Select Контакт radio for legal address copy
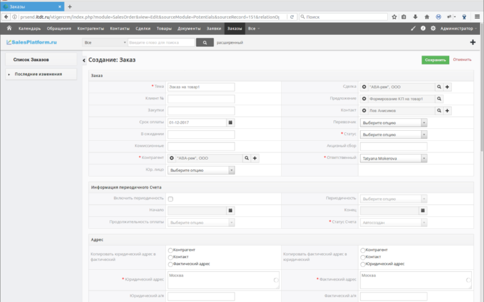The image size is (484, 302). click(170, 257)
